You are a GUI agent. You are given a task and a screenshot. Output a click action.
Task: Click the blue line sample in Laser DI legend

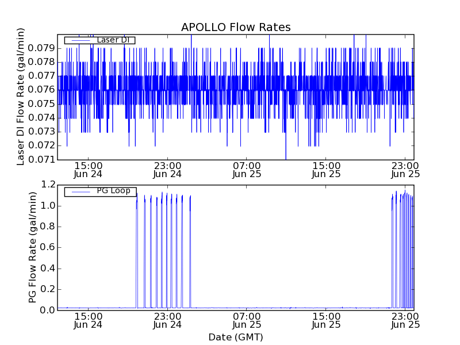[x=80, y=40]
